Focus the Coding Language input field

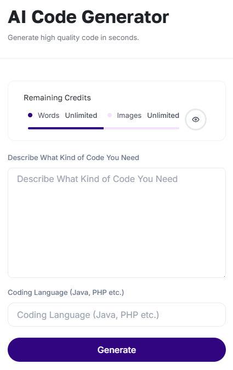[117, 315]
